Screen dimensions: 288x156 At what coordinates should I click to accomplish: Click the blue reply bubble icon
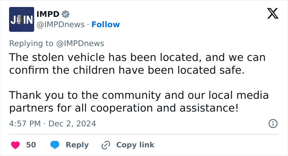[55, 145]
